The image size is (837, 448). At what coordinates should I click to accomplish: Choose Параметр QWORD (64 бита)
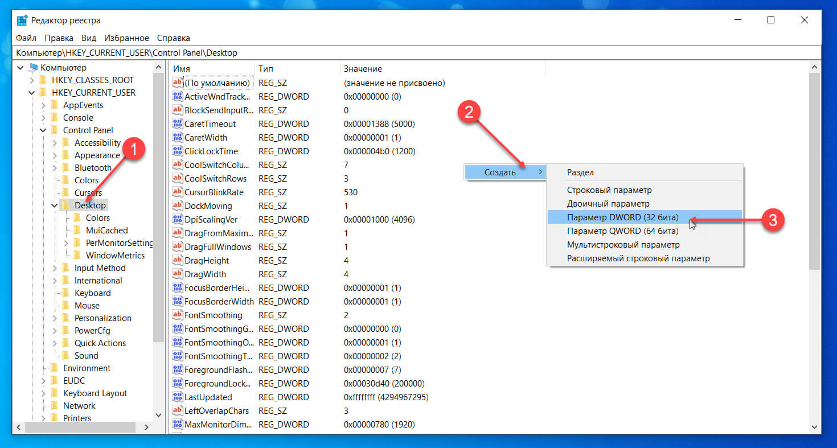coord(645,231)
